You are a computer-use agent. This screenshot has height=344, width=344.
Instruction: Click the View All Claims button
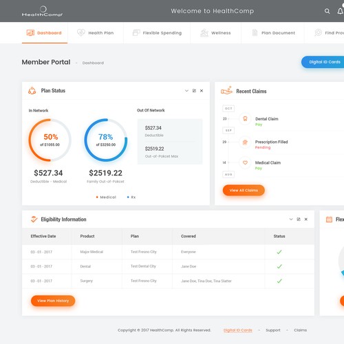tap(244, 190)
